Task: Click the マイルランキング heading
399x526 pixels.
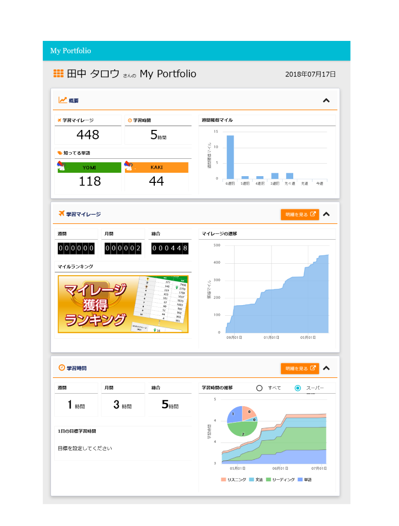Action: click(x=75, y=267)
